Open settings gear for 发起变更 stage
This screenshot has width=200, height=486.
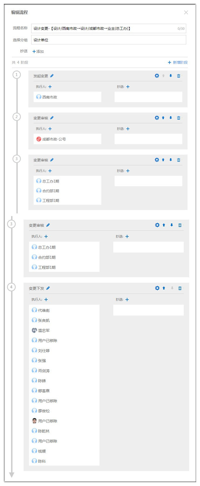157,76
